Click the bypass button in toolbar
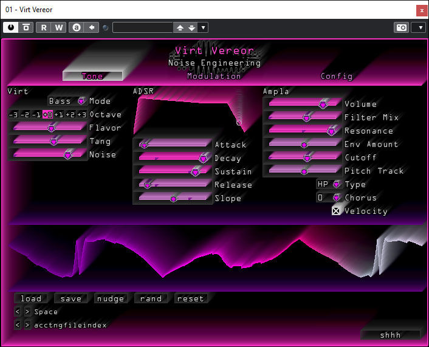The width and height of the screenshot is (429, 347). tap(26, 27)
